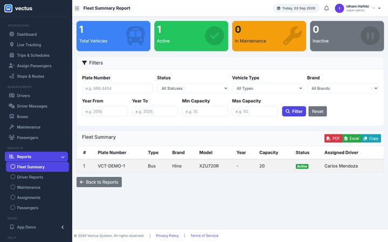Click the Plate Number input field

point(117,88)
